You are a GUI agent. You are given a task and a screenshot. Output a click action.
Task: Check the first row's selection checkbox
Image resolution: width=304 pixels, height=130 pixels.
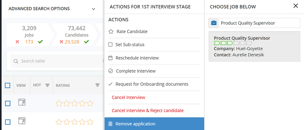pos(8,103)
